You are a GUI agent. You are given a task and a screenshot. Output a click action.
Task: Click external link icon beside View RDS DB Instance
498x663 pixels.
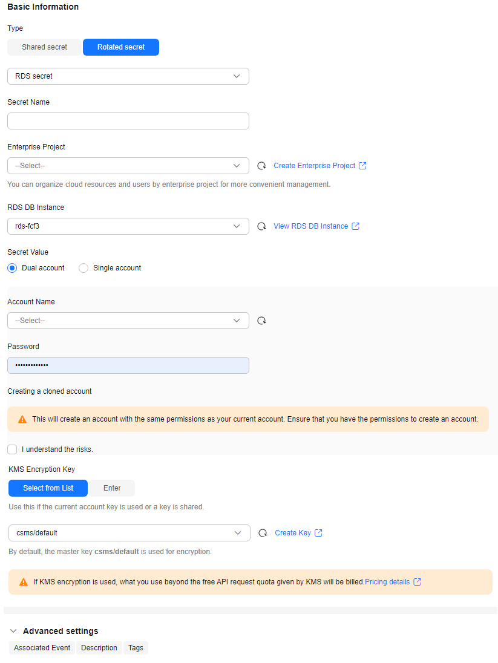(356, 226)
